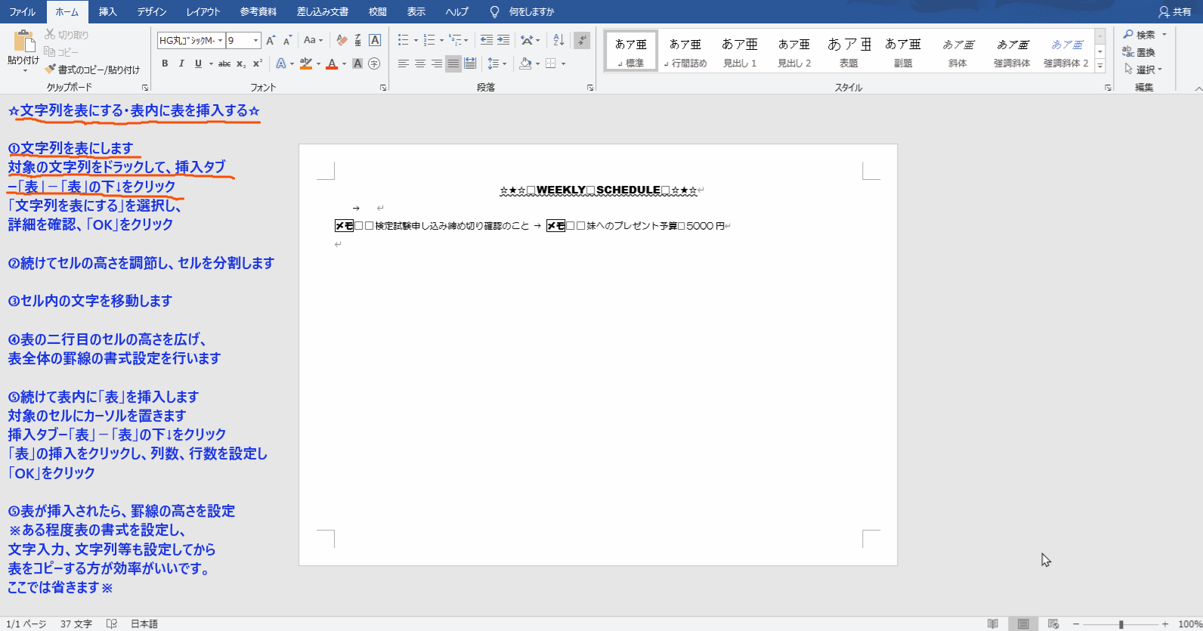The height and width of the screenshot is (631, 1203).
Task: Switch to the レイアウト (Layout) tab
Action: pos(203,11)
